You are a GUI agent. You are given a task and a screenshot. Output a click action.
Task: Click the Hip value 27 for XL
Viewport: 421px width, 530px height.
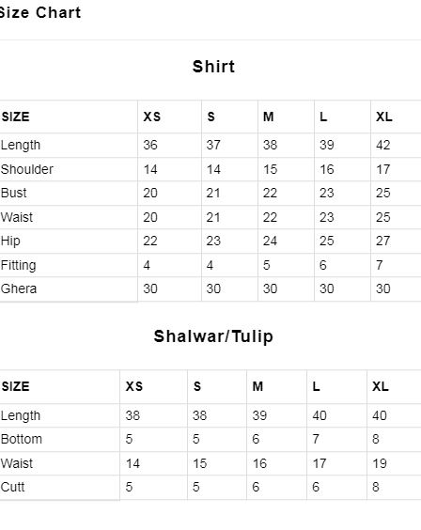pyautogui.click(x=383, y=241)
